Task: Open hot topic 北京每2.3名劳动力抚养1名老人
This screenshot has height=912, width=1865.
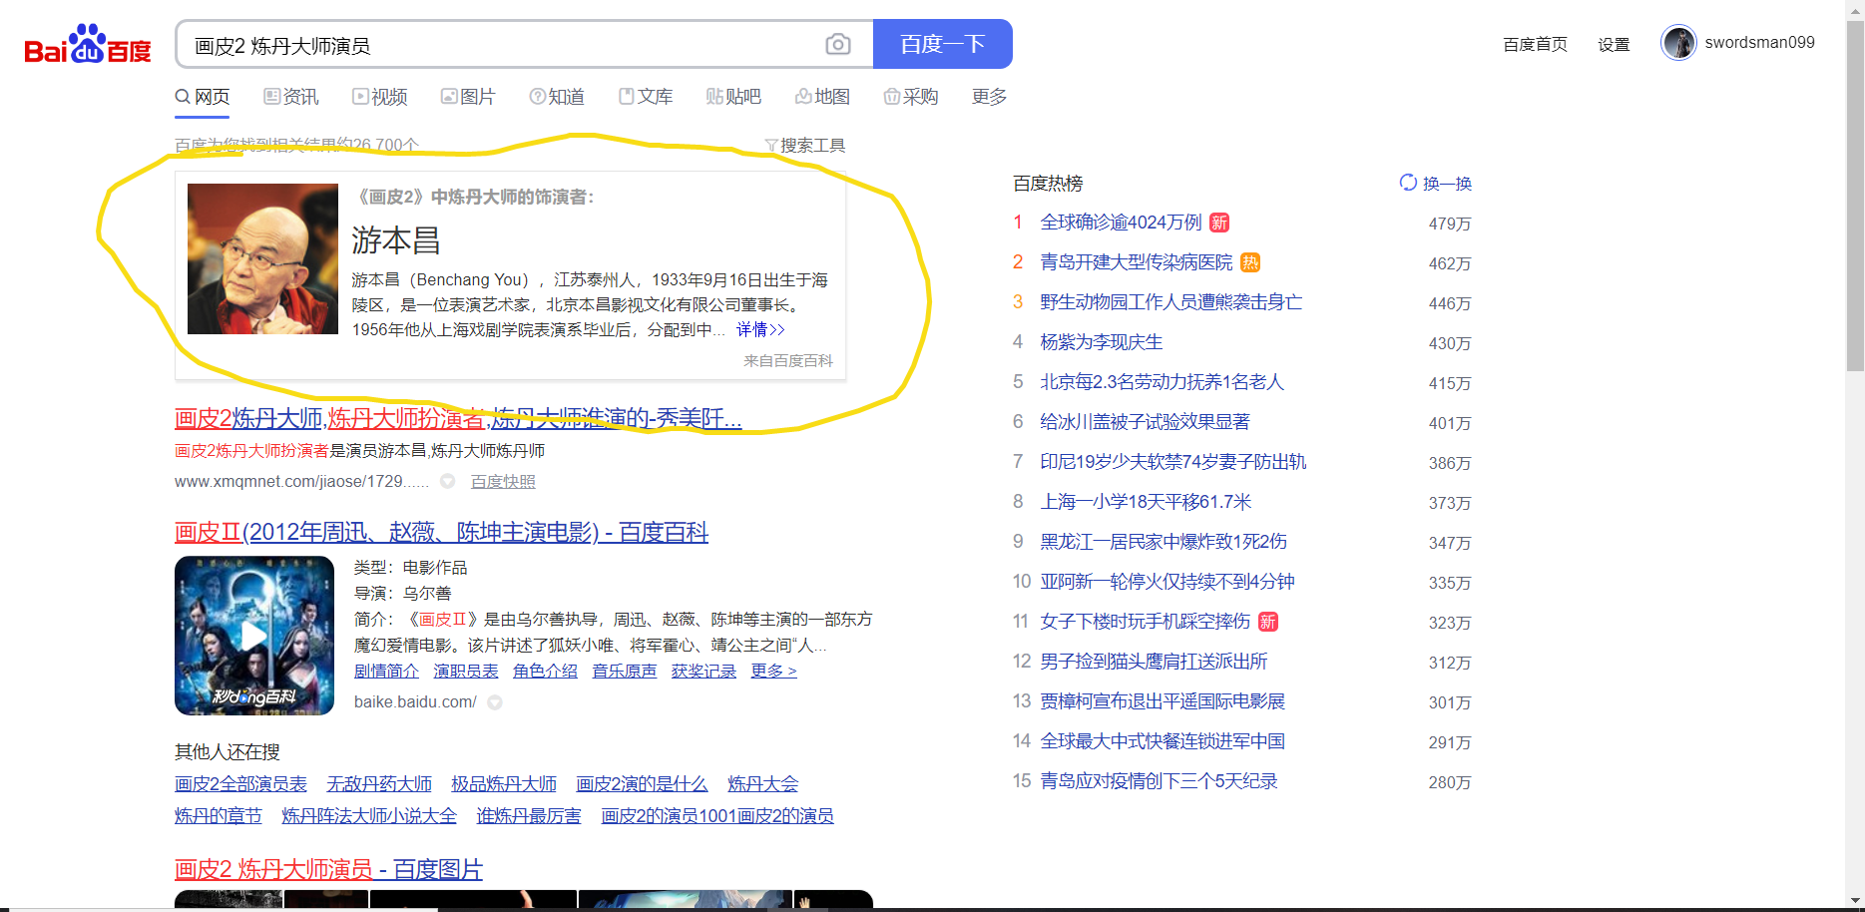Action: click(x=1163, y=382)
